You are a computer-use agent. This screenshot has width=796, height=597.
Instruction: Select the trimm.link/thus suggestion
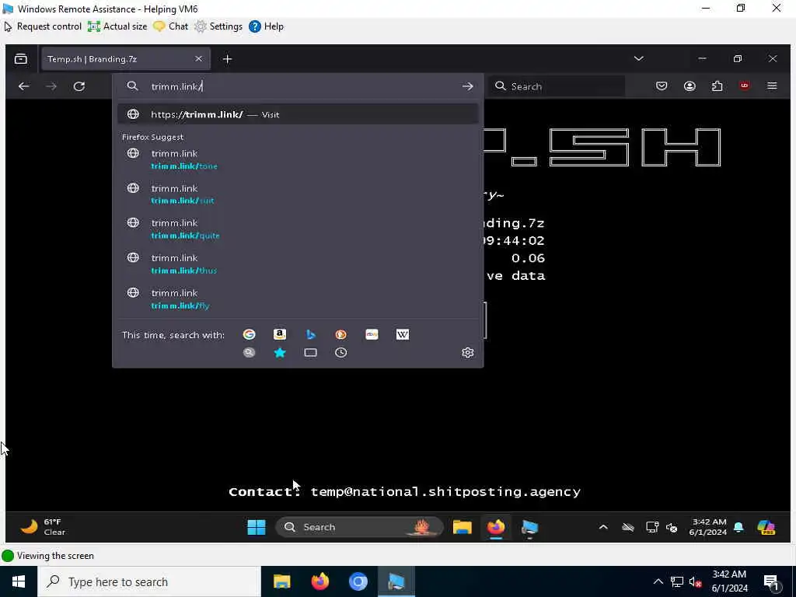click(298, 264)
